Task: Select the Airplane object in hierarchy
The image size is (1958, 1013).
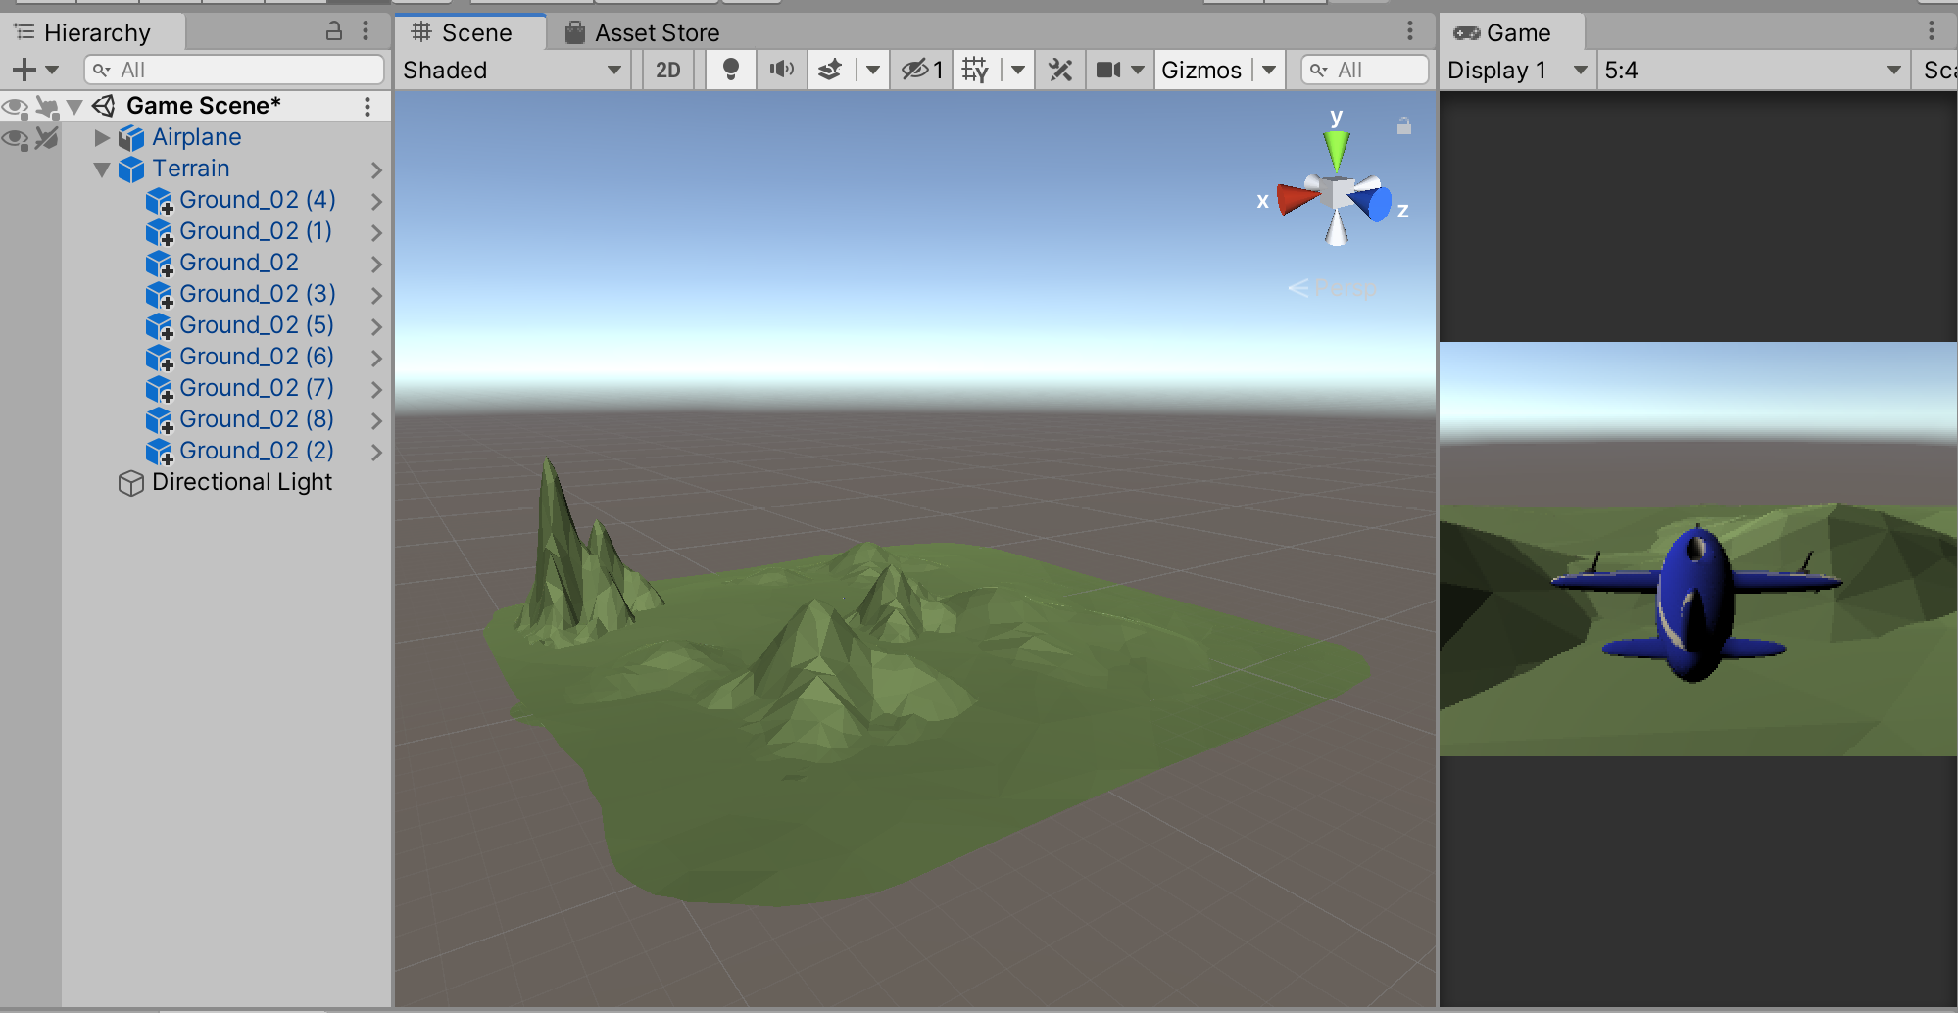Action: coord(196,137)
